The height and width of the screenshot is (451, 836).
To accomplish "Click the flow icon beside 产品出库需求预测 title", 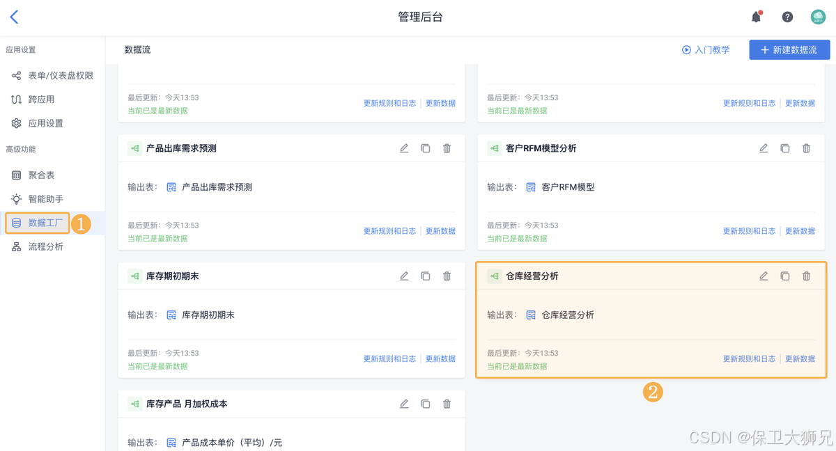I will click(135, 148).
